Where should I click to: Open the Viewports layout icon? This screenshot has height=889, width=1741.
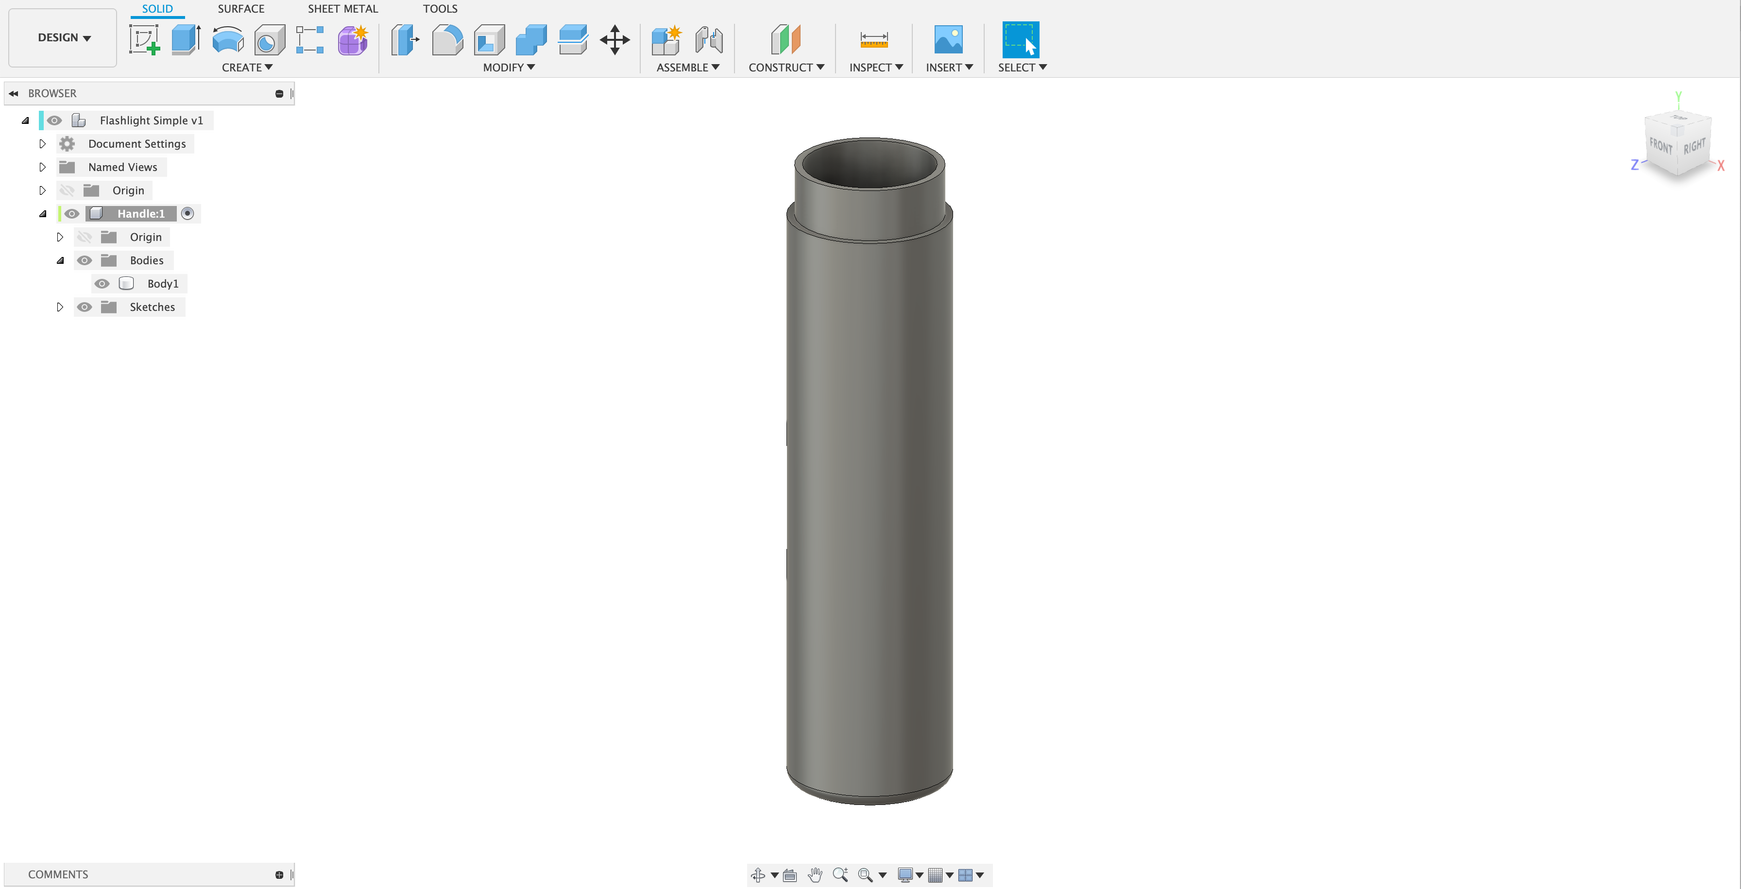(965, 875)
